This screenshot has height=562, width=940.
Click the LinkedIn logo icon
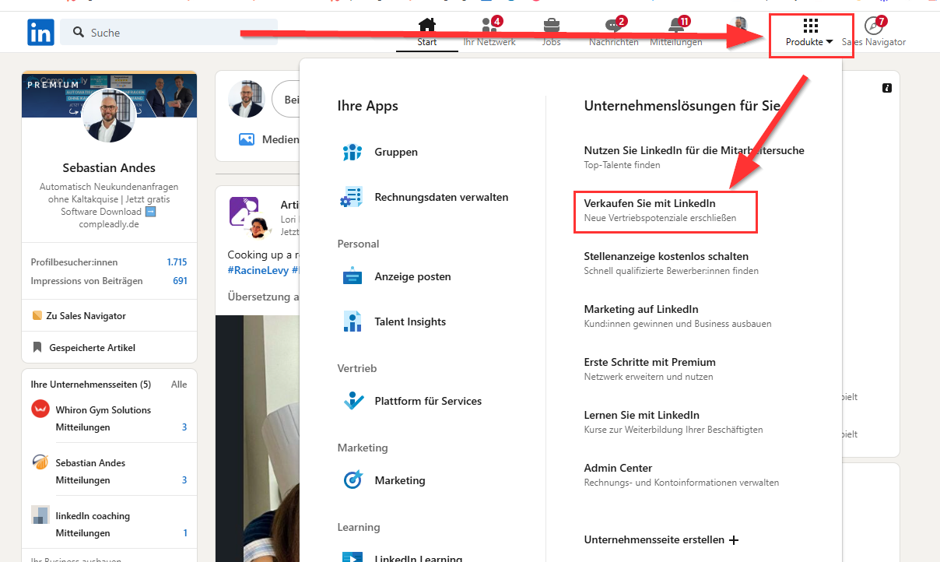(40, 33)
